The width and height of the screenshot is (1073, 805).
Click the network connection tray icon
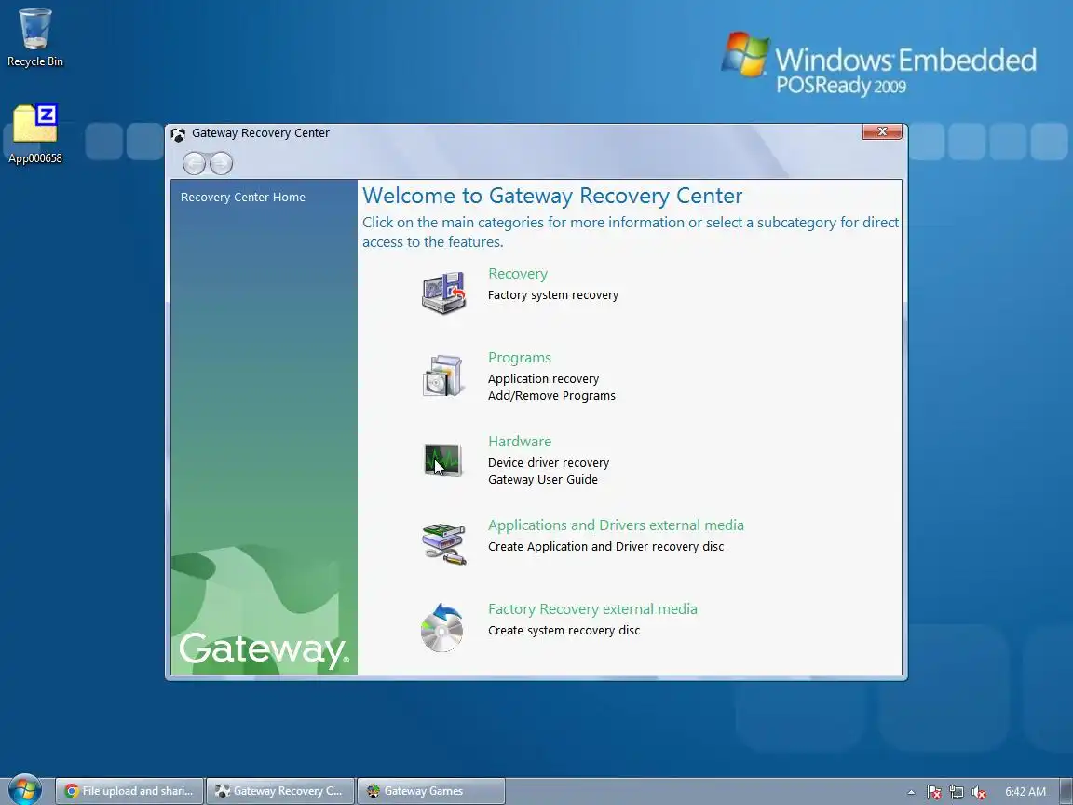tap(957, 792)
